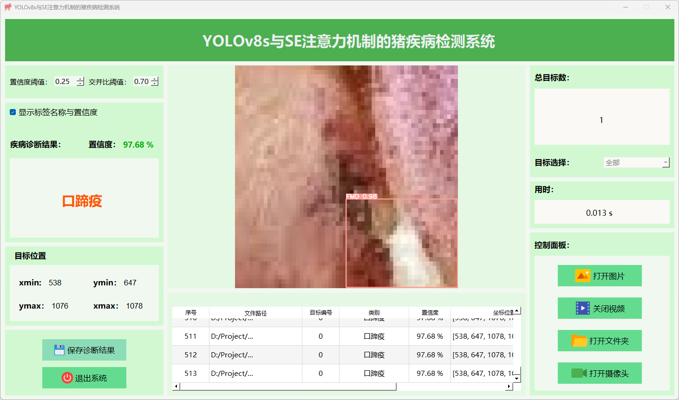The image size is (679, 400).
Task: Click the elapsed time value 0.013 s
Action: (599, 213)
